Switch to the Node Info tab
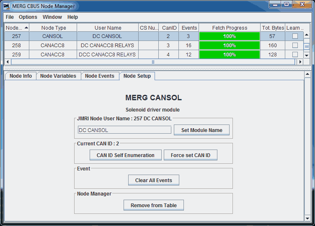 point(21,76)
